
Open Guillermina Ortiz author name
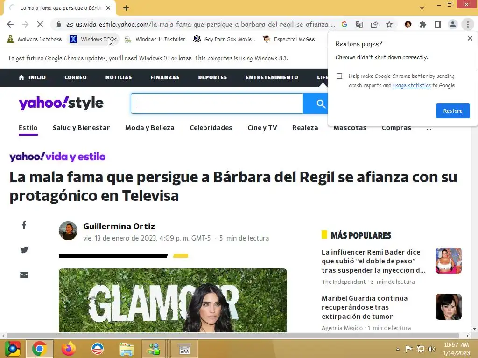pyautogui.click(x=119, y=227)
